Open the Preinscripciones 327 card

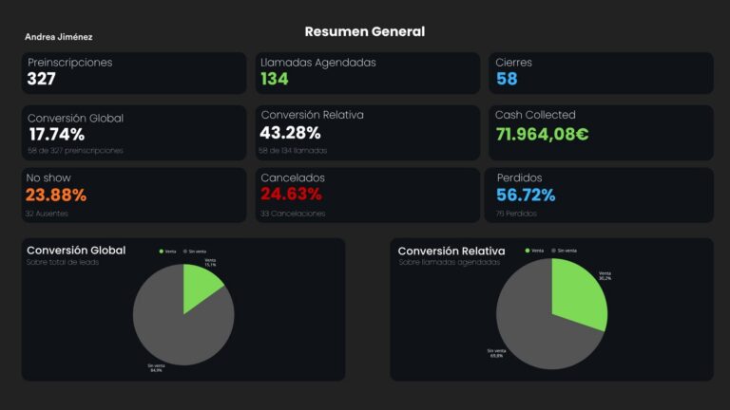pos(134,73)
